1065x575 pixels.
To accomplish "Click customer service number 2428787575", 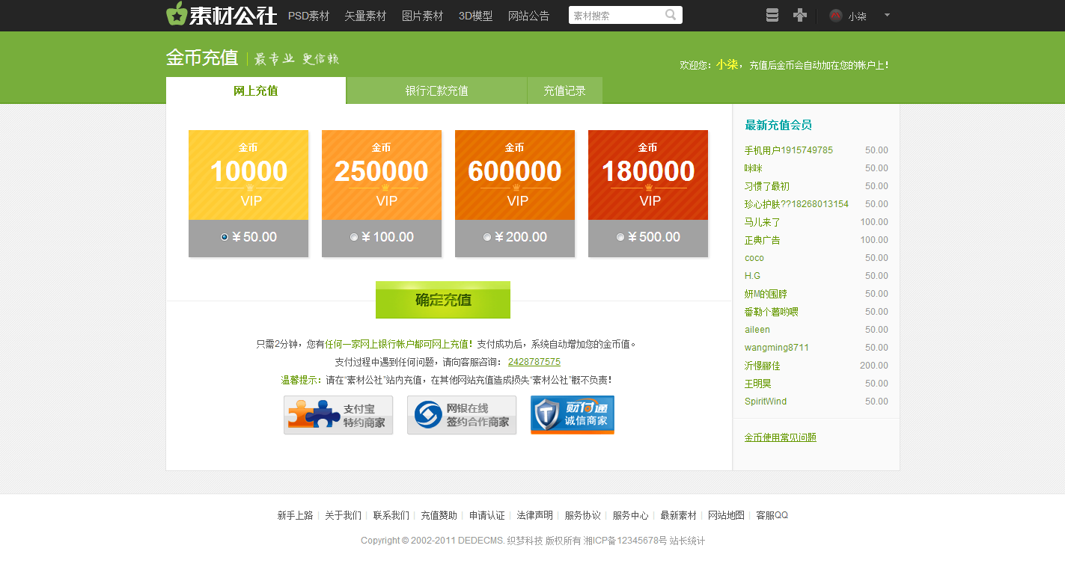I will pos(534,362).
